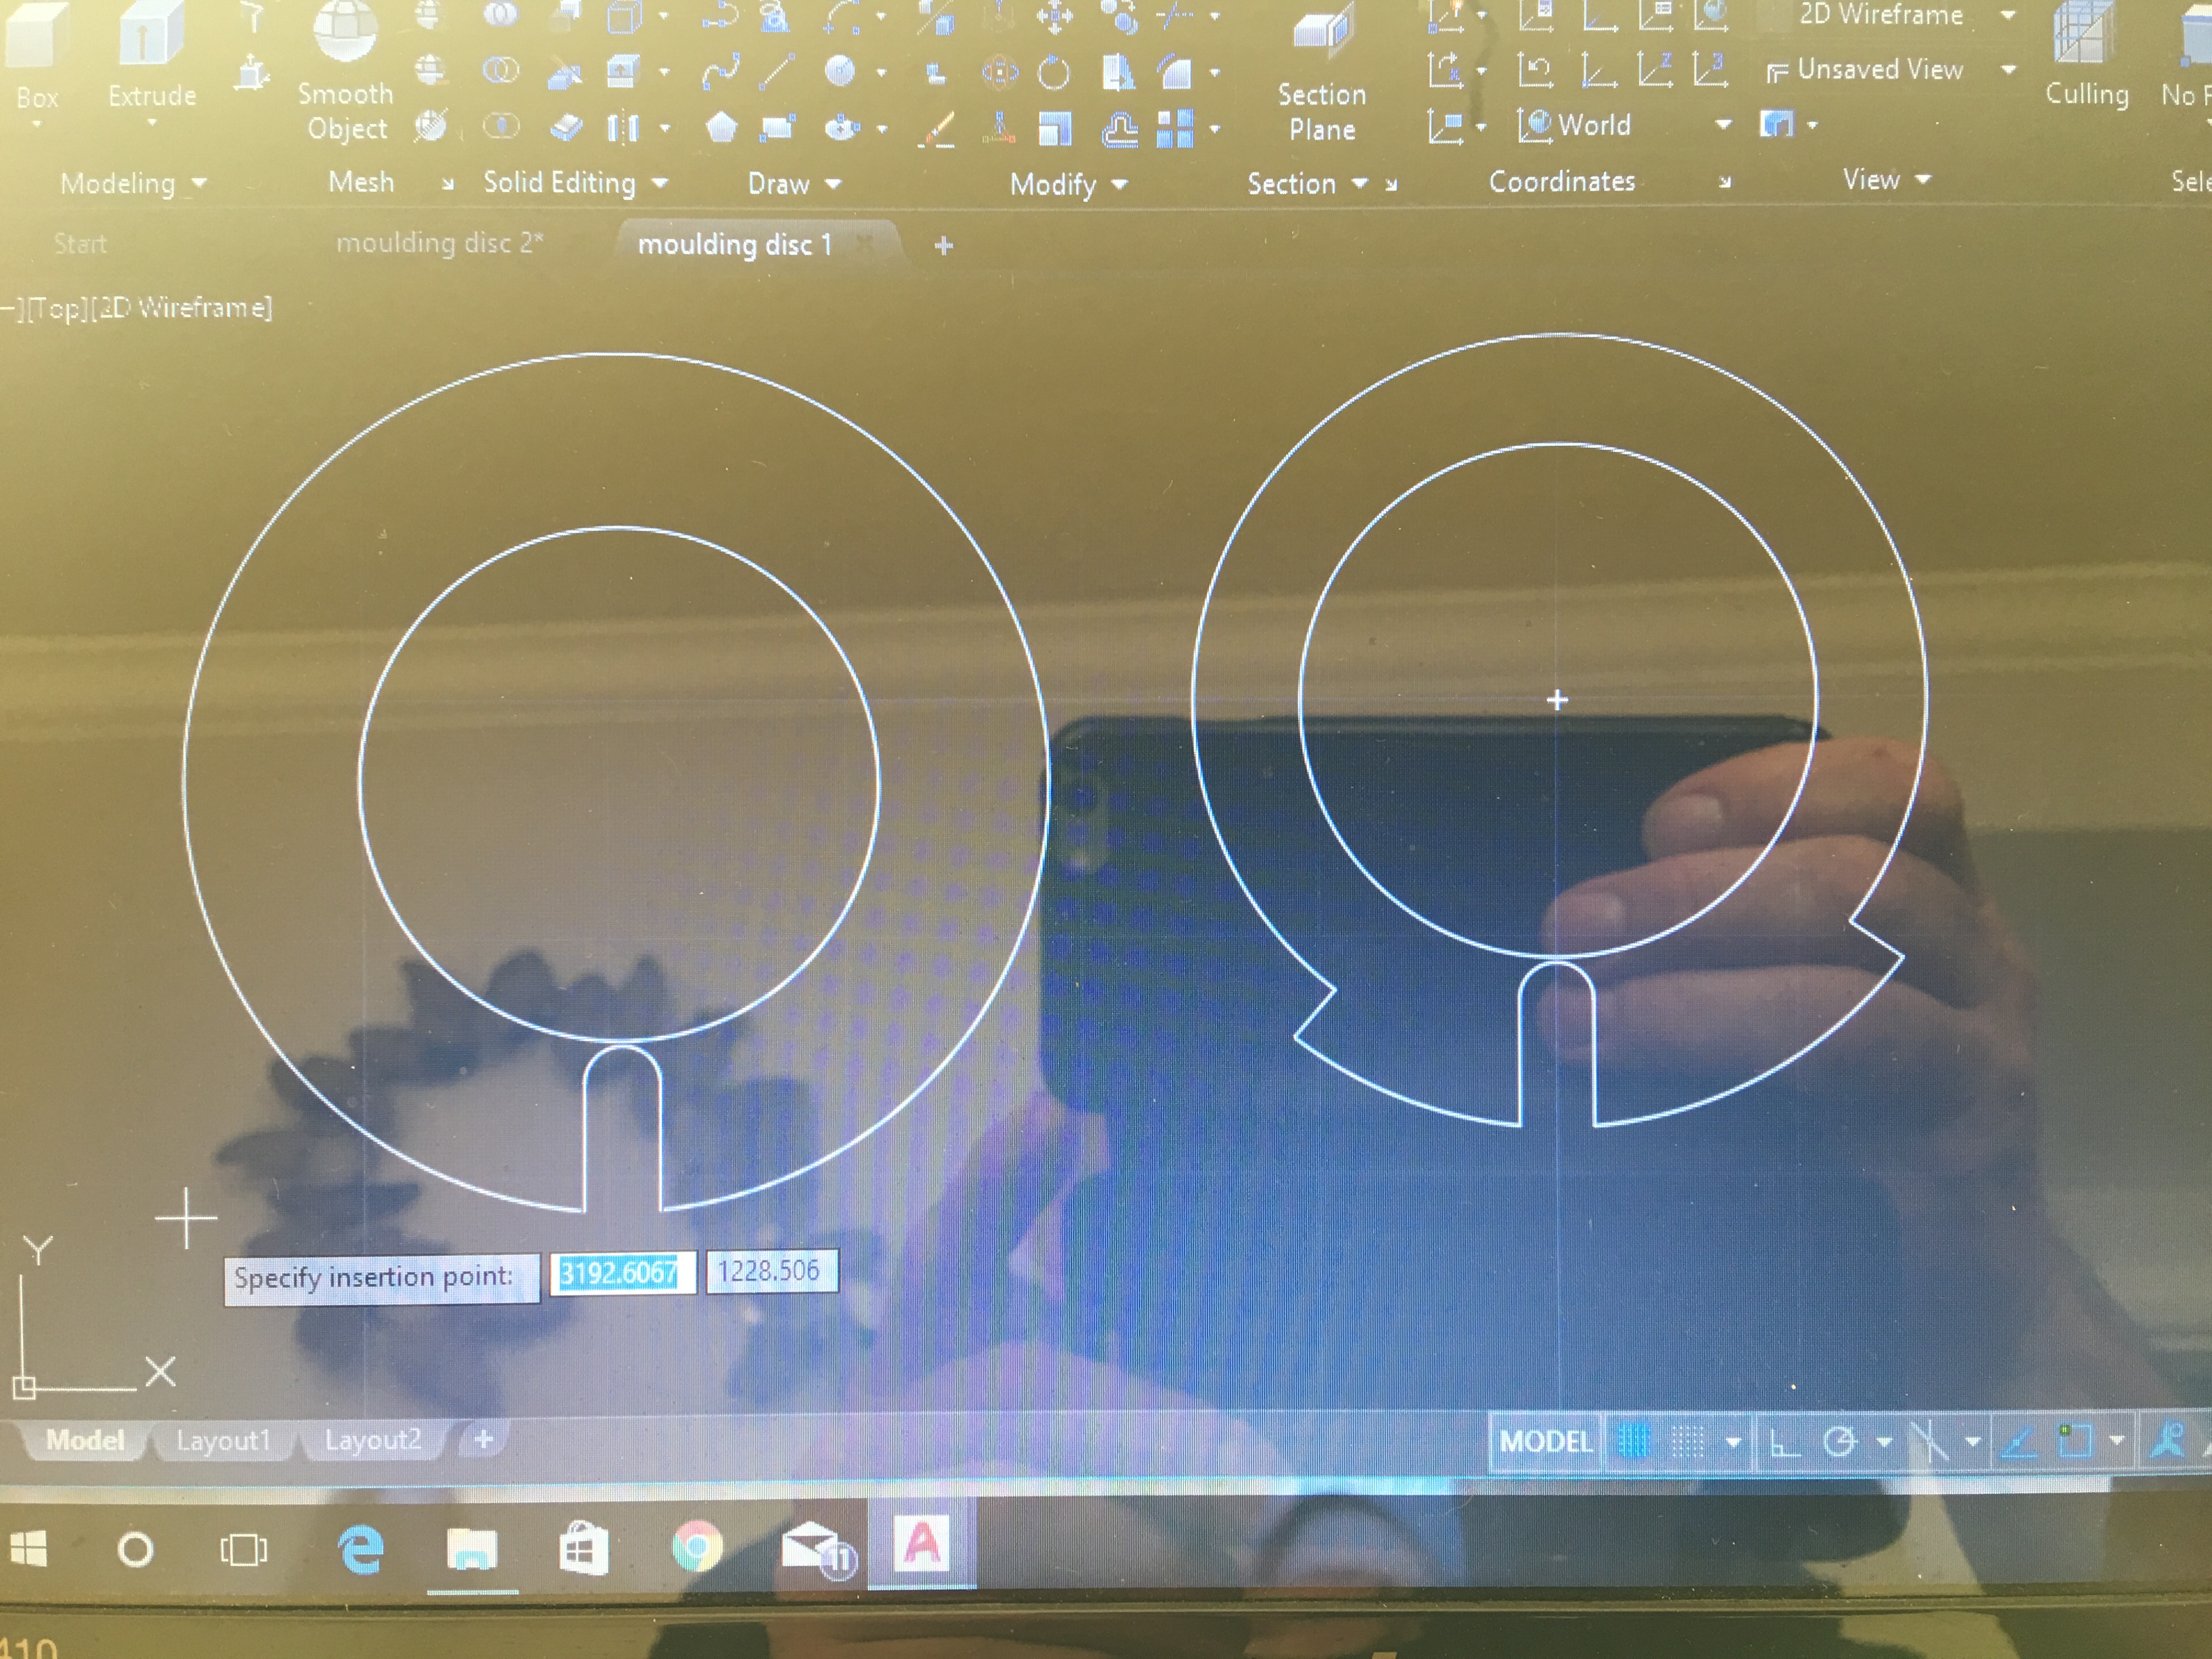Toggle 2D object snap square icon
Screen dimensions: 2212x1659
[2074, 1441]
